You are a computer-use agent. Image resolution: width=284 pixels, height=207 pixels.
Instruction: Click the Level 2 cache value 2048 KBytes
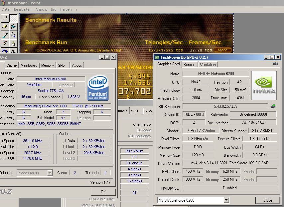tap(94, 153)
